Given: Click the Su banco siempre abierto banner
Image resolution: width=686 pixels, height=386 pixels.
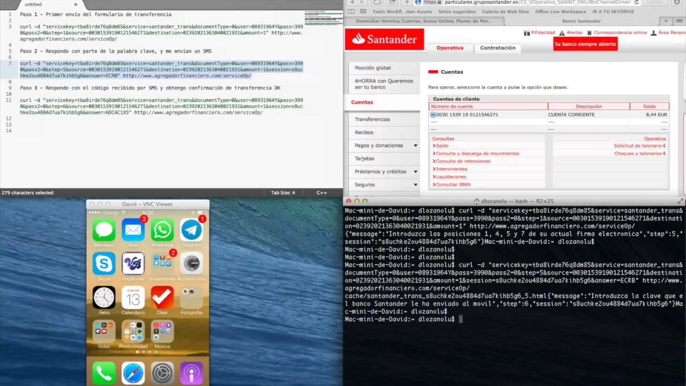Looking at the screenshot, I should point(585,44).
